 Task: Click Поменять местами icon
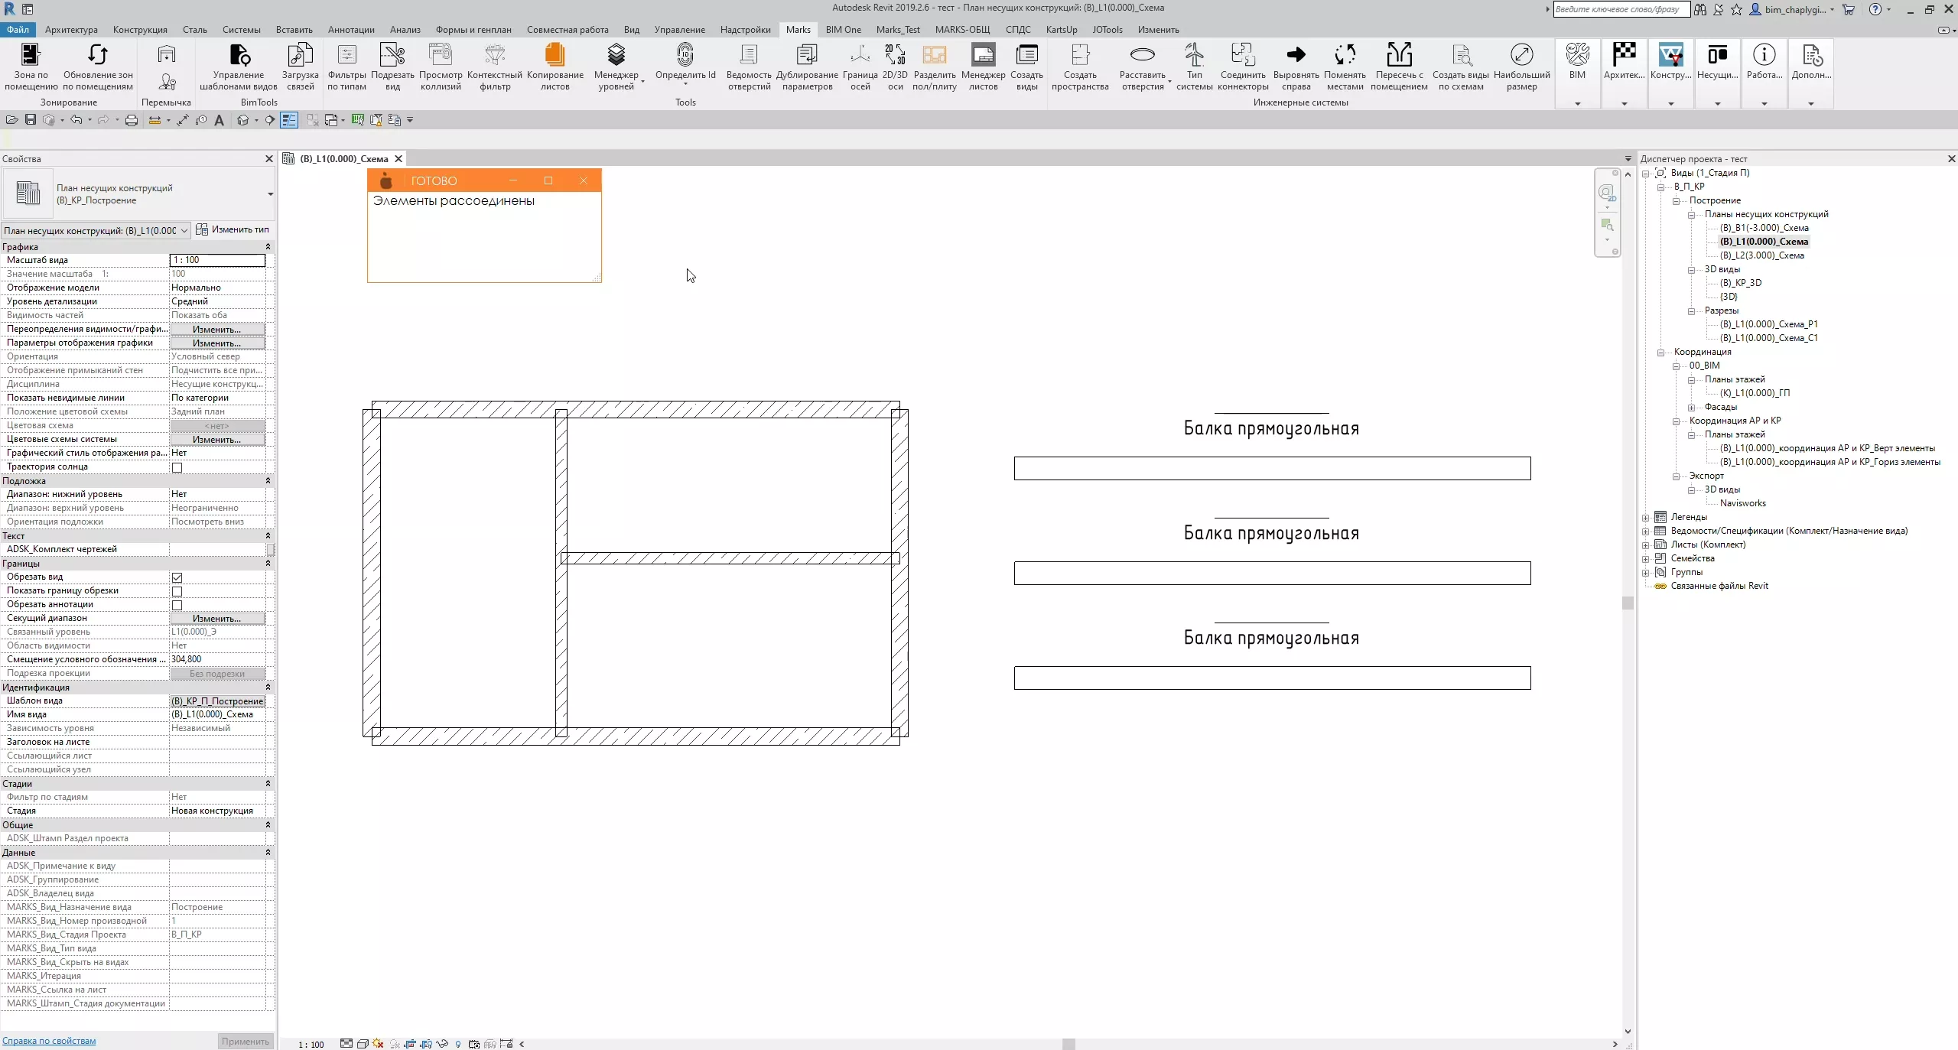[x=1345, y=56]
